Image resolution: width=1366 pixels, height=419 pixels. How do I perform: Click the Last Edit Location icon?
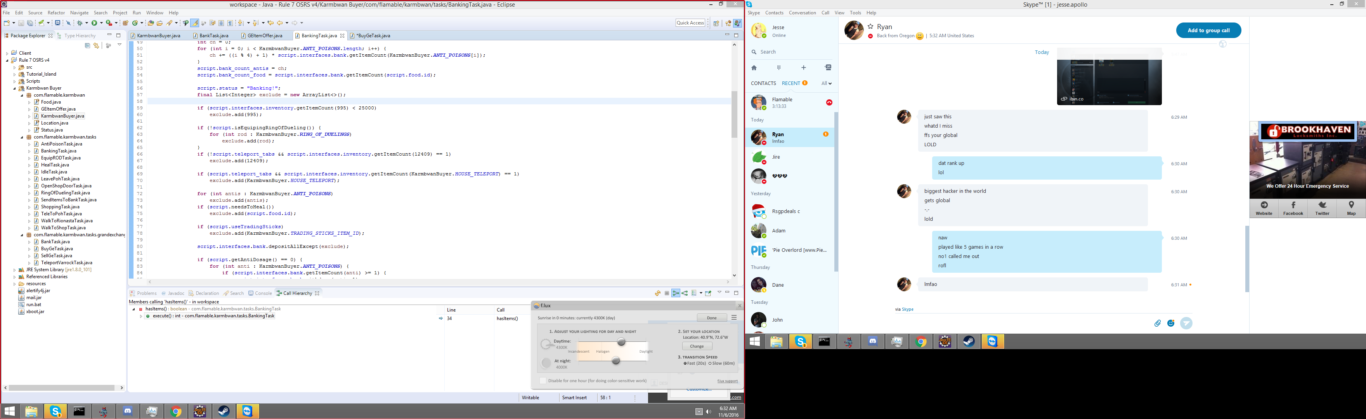270,23
